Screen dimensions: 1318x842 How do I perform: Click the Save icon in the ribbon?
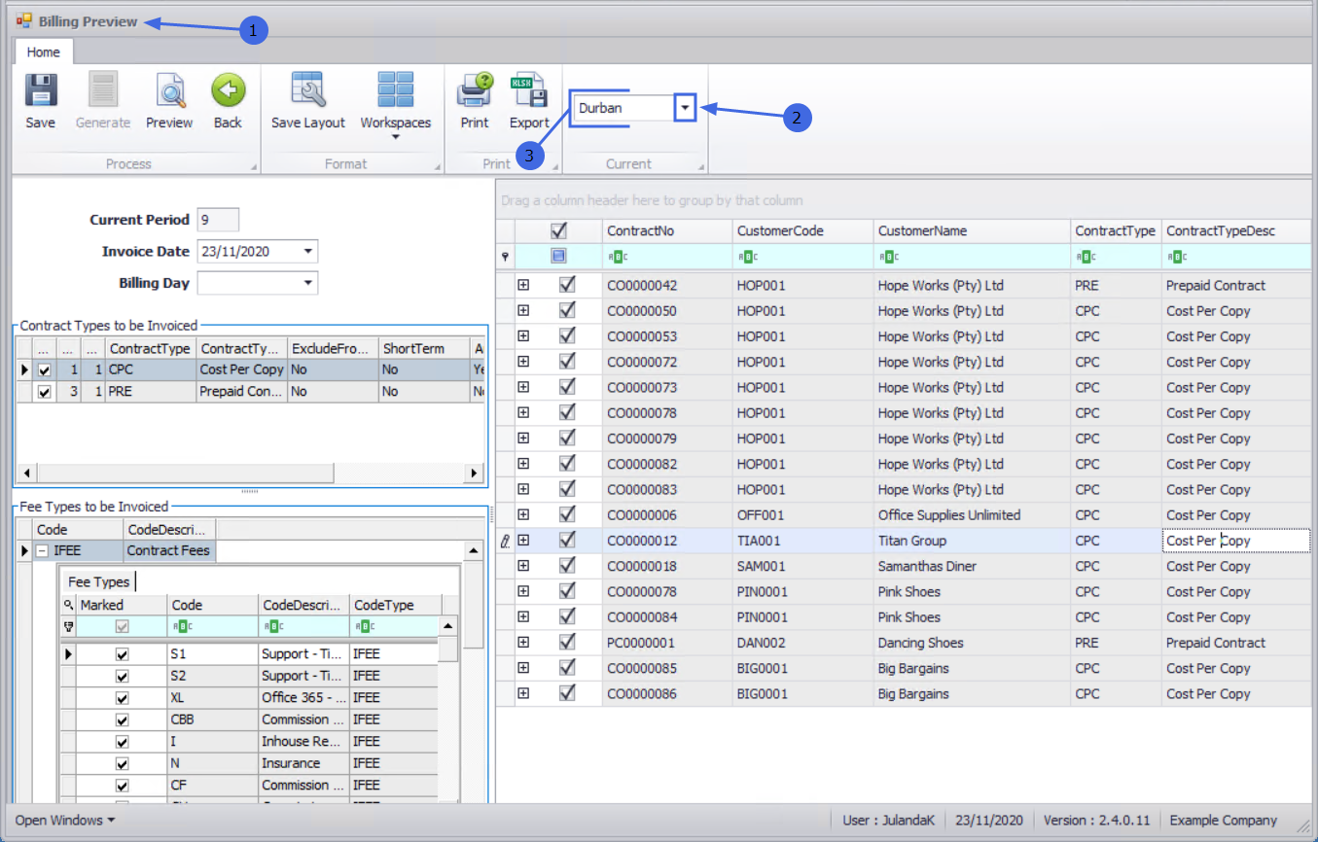(x=41, y=91)
